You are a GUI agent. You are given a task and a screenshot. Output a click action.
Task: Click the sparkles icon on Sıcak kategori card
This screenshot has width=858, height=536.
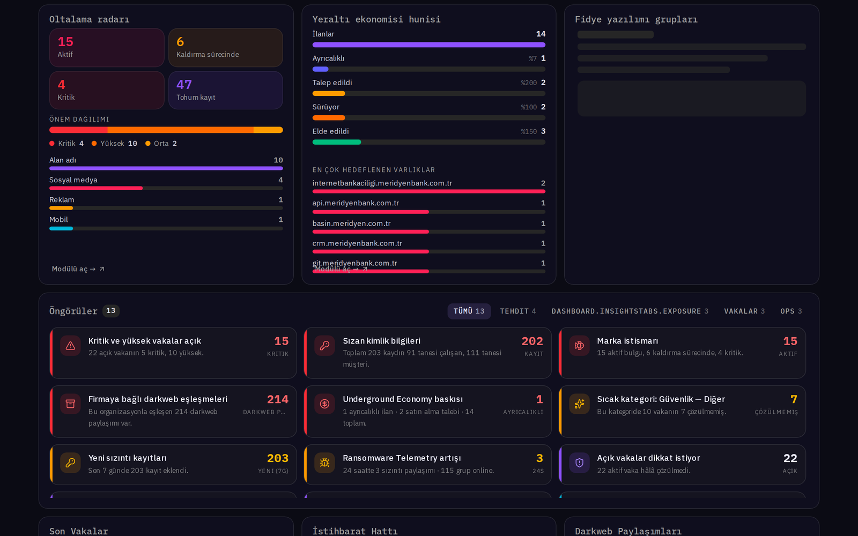(579, 404)
